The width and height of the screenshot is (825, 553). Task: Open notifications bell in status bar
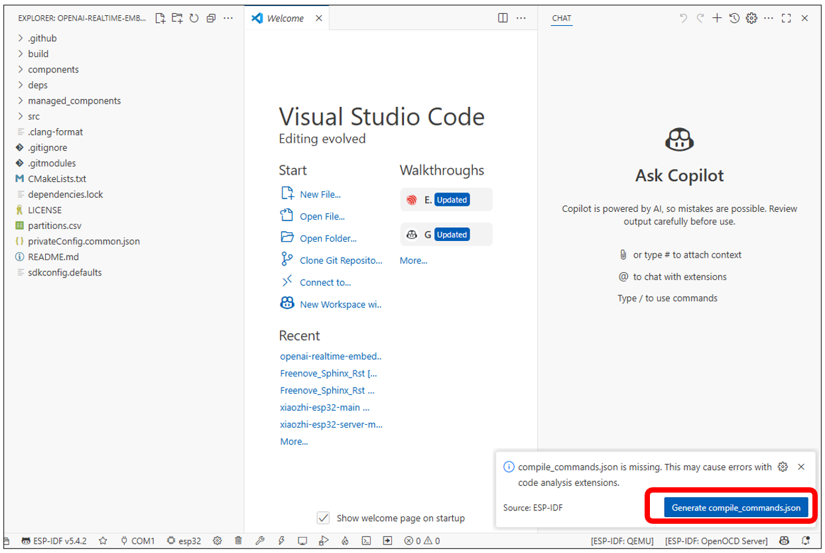click(806, 541)
